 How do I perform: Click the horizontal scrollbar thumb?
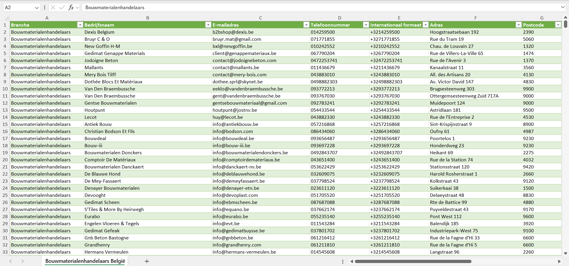[x=413, y=261]
